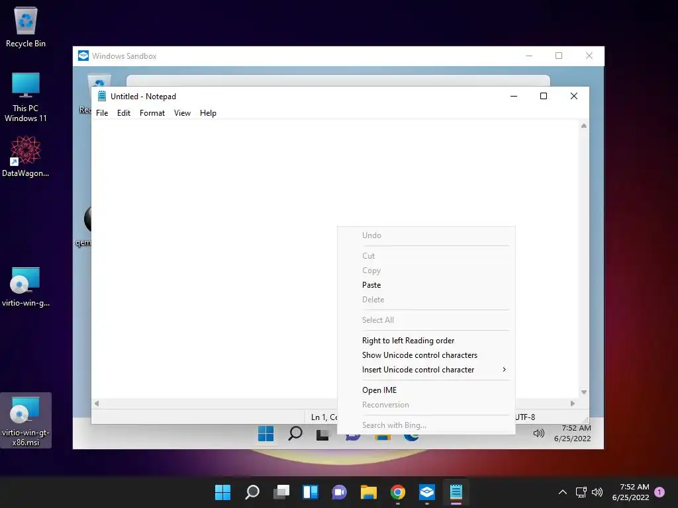Click Notepad vertical scrollbar up arrow
678x508 pixels.
coord(584,126)
